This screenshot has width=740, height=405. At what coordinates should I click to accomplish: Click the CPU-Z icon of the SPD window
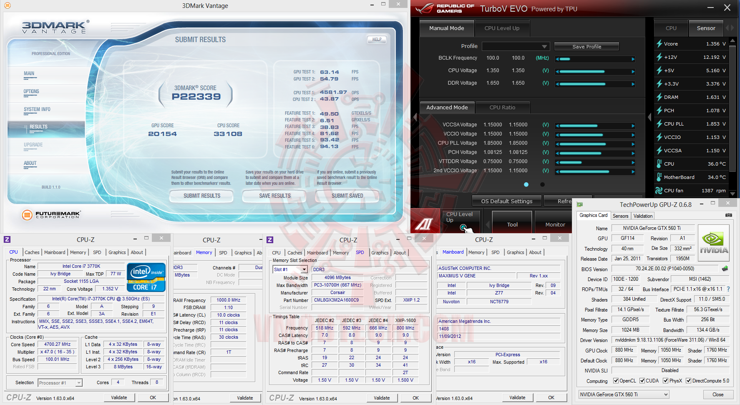270,240
